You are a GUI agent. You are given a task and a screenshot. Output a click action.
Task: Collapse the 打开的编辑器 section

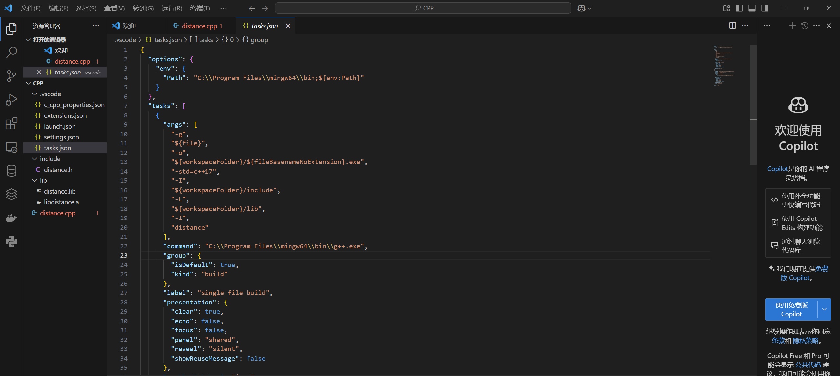pyautogui.click(x=65, y=40)
